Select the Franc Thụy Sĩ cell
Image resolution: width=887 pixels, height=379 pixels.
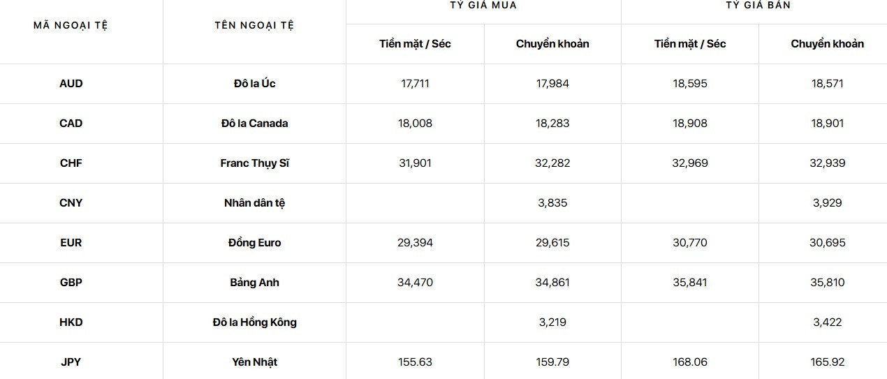click(x=255, y=163)
